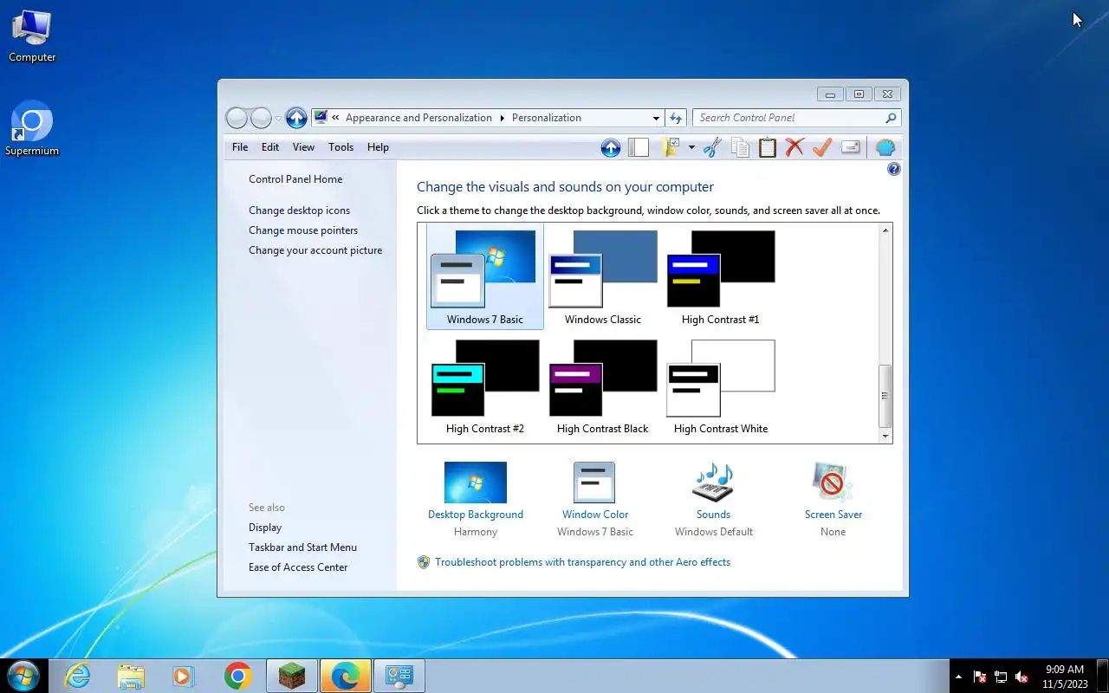Select the High Contrast #1 theme
The height and width of the screenshot is (693, 1109).
coord(721,276)
